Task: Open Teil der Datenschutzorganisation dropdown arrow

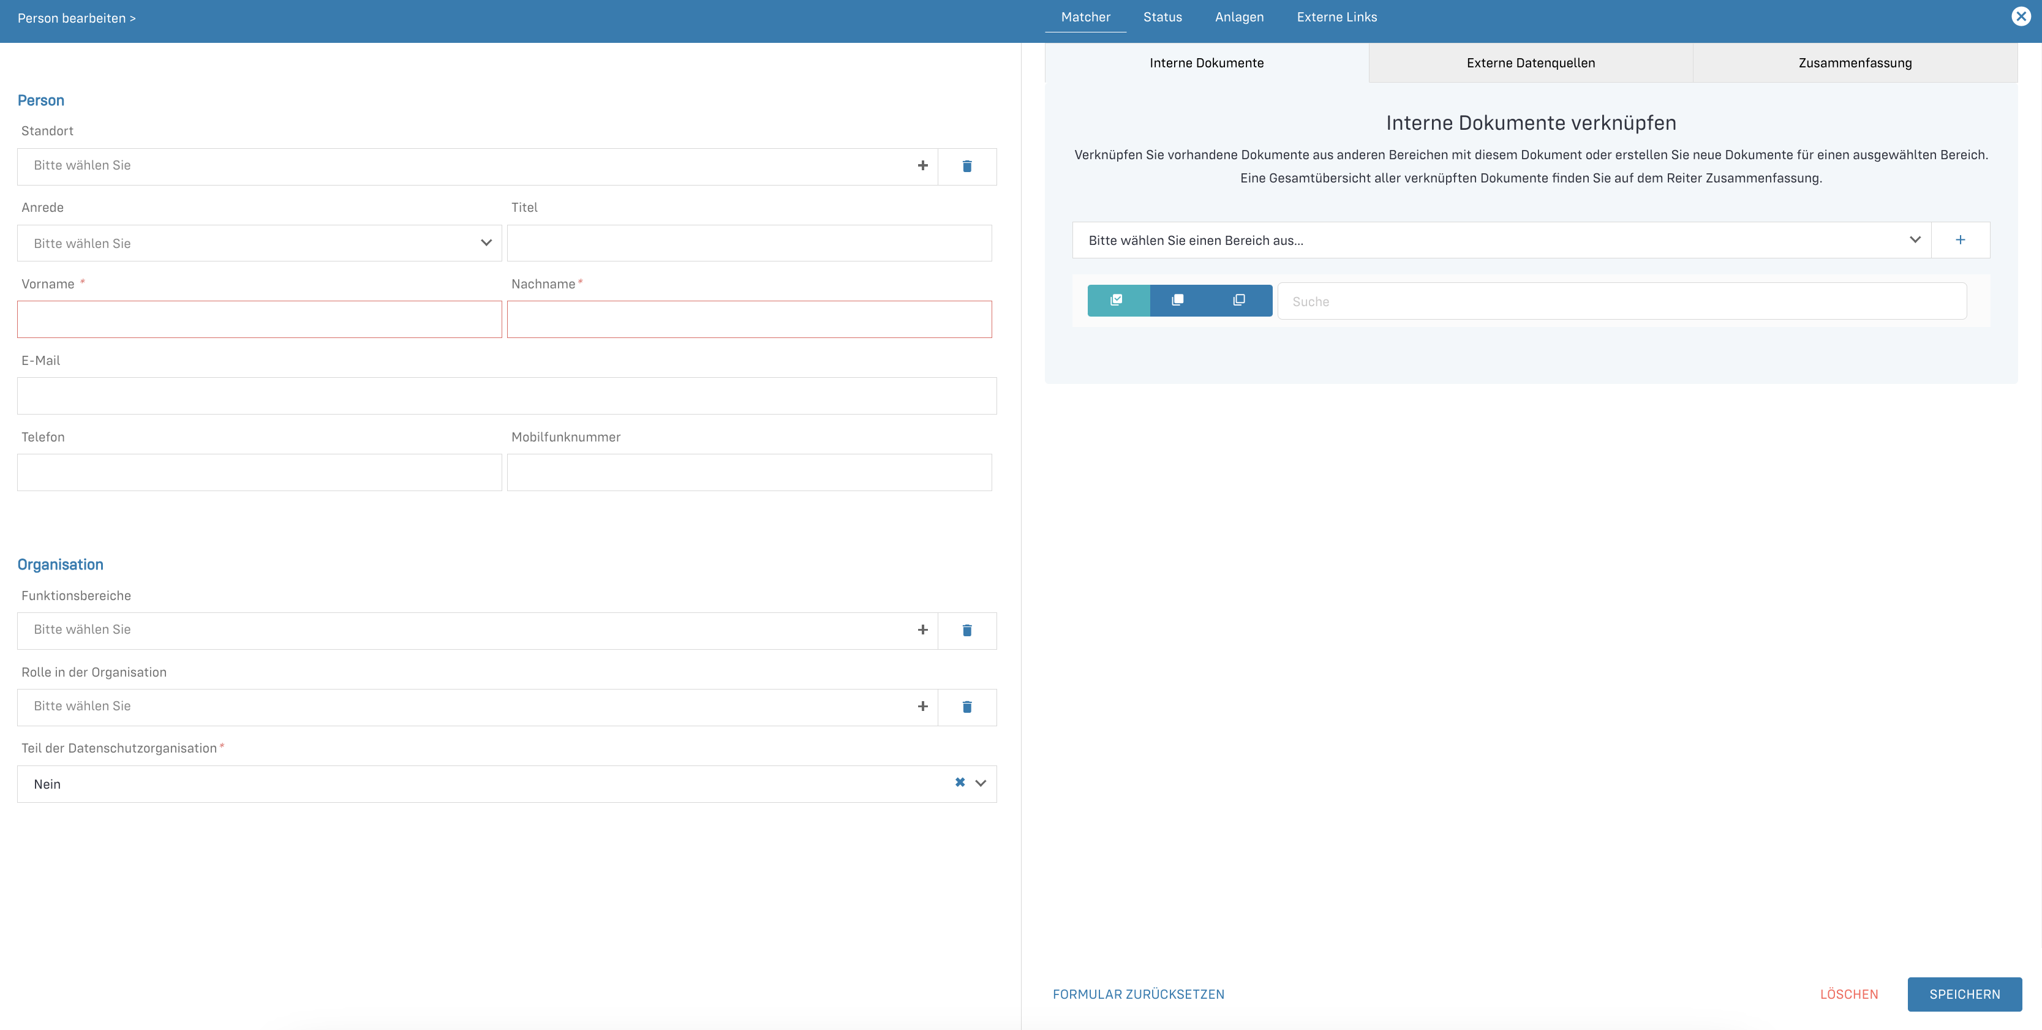Action: [x=981, y=784]
